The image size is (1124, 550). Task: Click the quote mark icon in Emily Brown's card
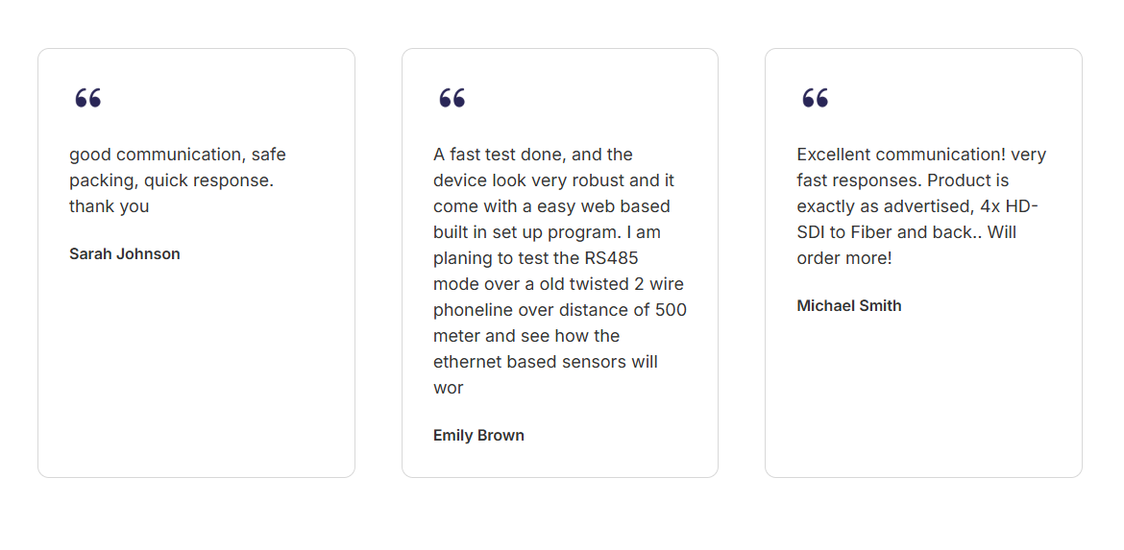point(452,98)
